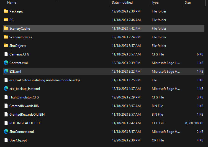Sort the list by Size column
Screen dimensions: 208x147
pyautogui.click(x=188, y=2)
